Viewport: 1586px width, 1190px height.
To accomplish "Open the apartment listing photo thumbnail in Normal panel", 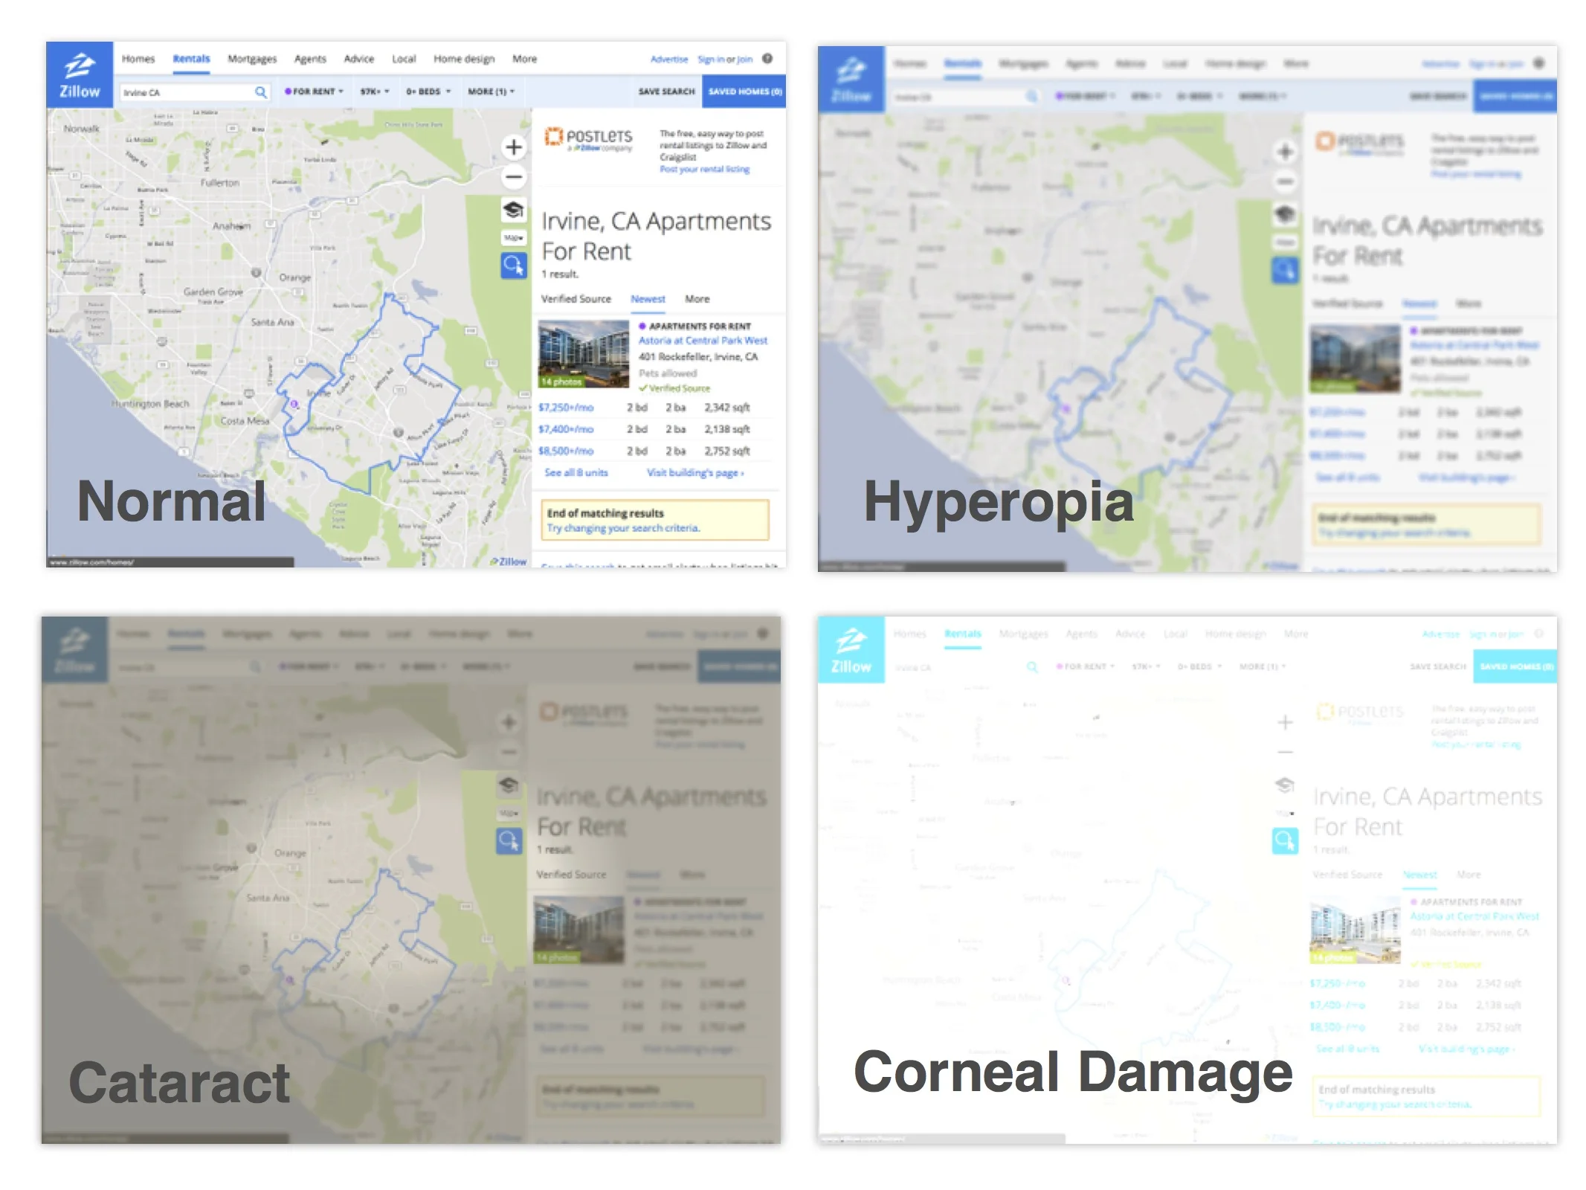I will 583,354.
